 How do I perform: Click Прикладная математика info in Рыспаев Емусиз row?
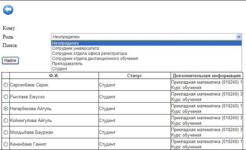[207, 97]
